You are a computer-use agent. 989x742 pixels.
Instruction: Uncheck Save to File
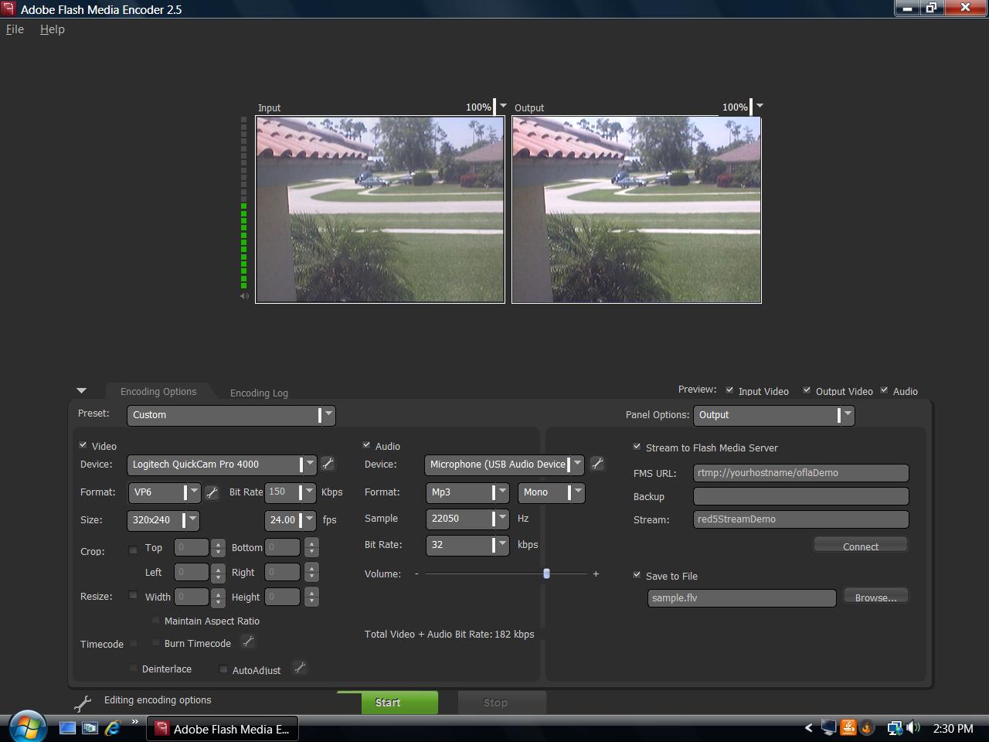(x=637, y=575)
